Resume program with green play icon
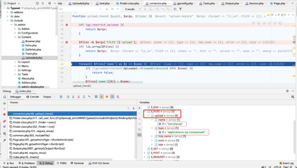 pyautogui.click(x=4, y=103)
